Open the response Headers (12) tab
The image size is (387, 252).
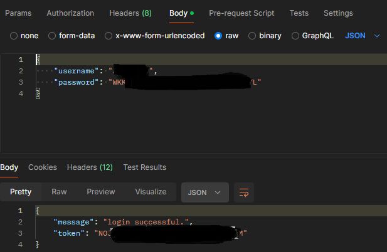[x=90, y=167]
